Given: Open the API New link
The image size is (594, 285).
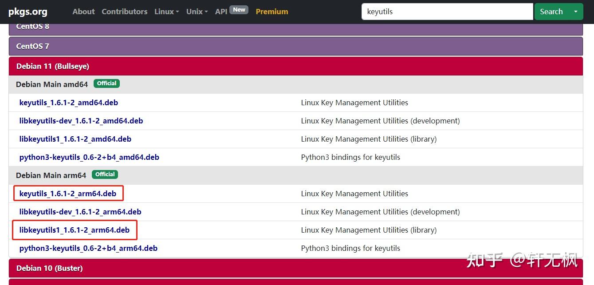Looking at the screenshot, I should [232, 11].
